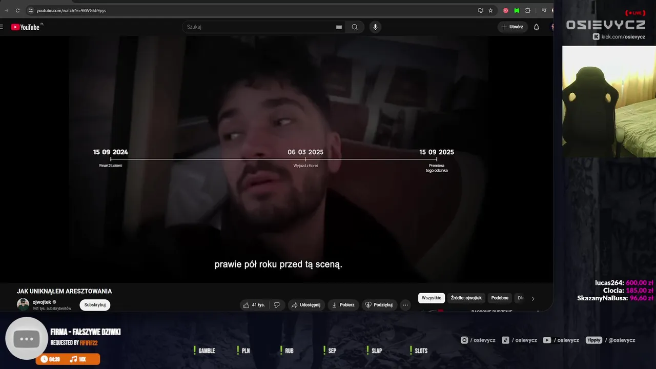Select the Wszystkie filter chip

[432, 298]
